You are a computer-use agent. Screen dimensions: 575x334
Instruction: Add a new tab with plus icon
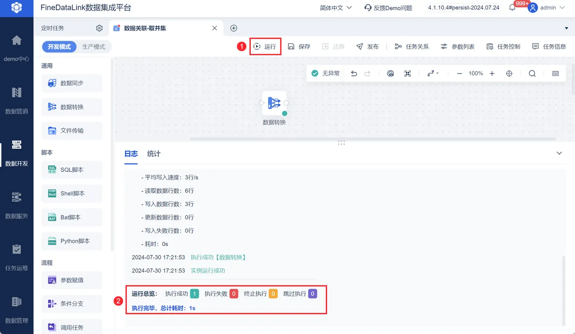pos(234,28)
